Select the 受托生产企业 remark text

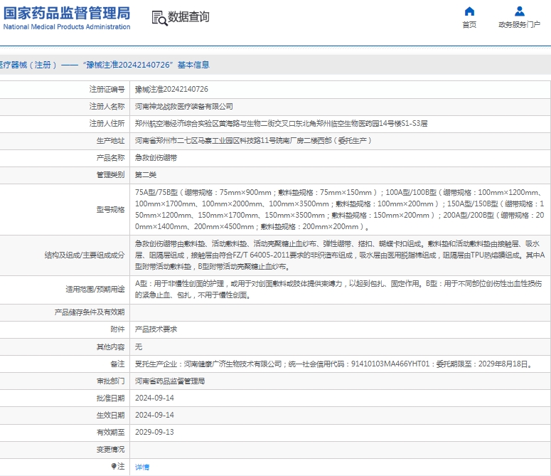click(x=335, y=364)
